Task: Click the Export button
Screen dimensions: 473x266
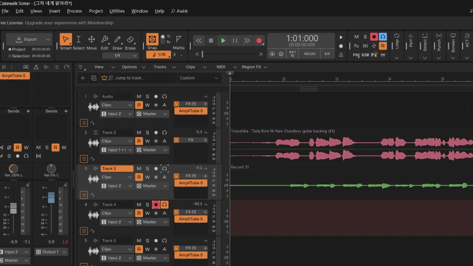Action: click(x=27, y=40)
